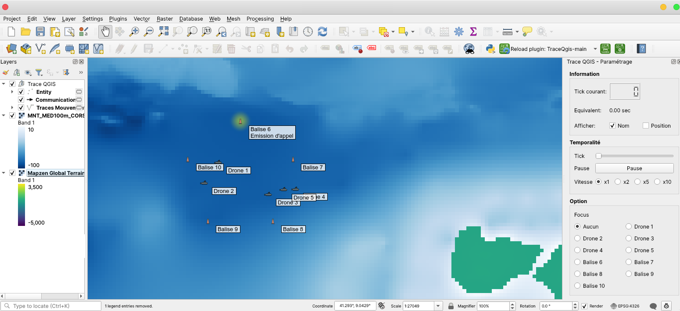The height and width of the screenshot is (311, 680).
Task: Open the Python console
Action: 491,49
